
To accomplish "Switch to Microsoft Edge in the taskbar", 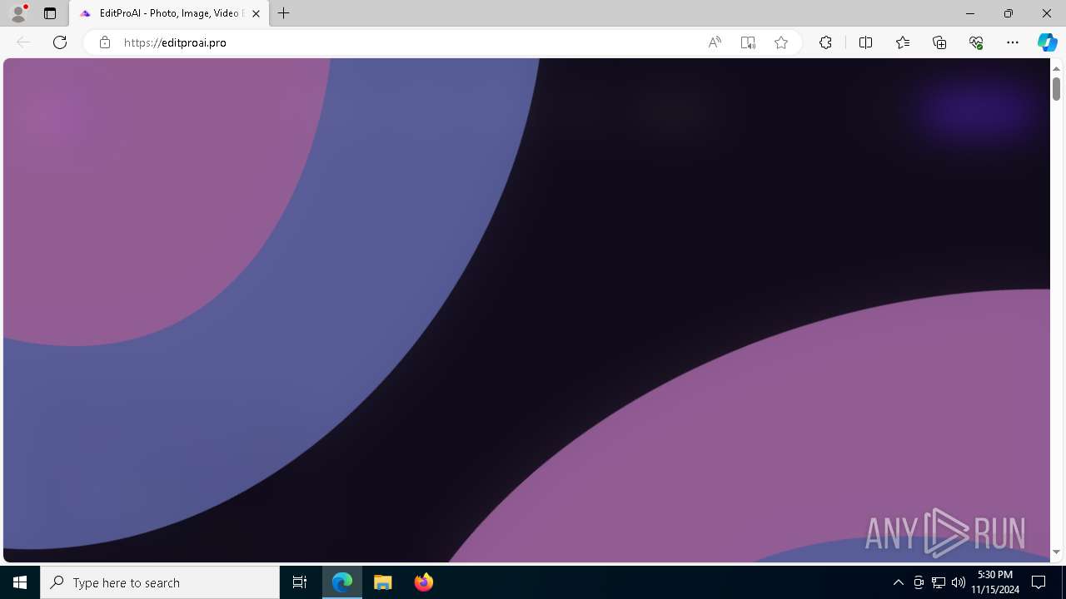I will [342, 582].
